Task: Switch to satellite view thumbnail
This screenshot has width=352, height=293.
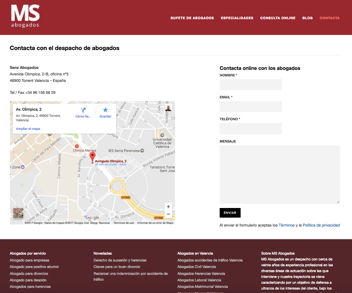Action: tap(18, 213)
